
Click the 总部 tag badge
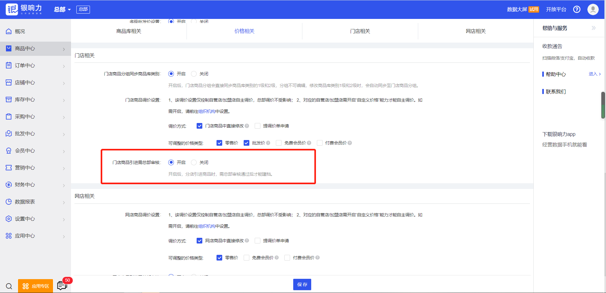pyautogui.click(x=83, y=9)
